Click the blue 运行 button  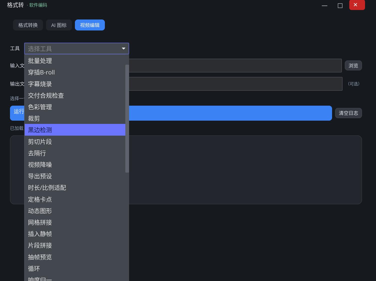pyautogui.click(x=171, y=113)
